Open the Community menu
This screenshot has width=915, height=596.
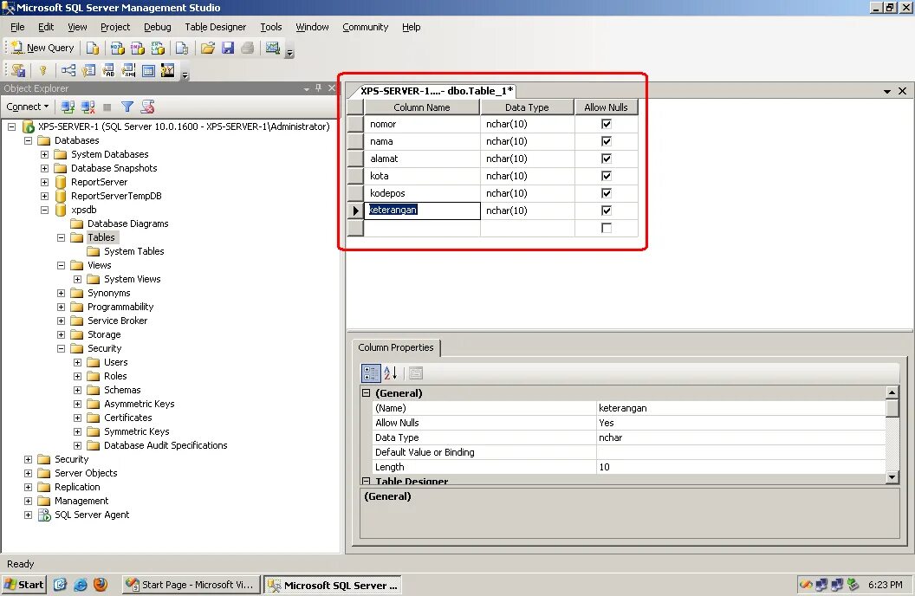pos(366,27)
